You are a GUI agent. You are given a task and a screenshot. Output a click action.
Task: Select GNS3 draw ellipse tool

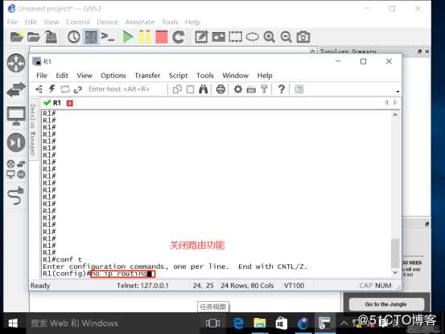(x=253, y=37)
